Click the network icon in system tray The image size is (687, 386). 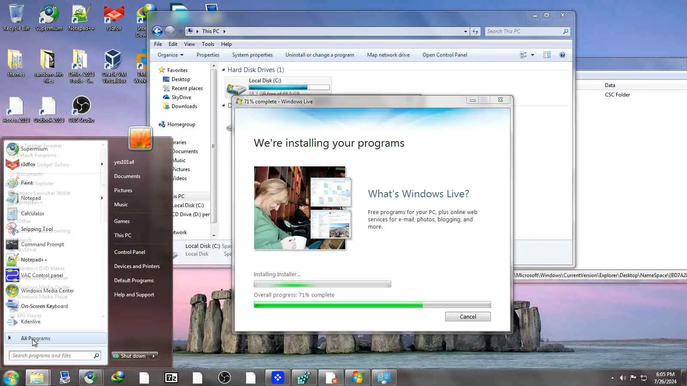[644, 378]
